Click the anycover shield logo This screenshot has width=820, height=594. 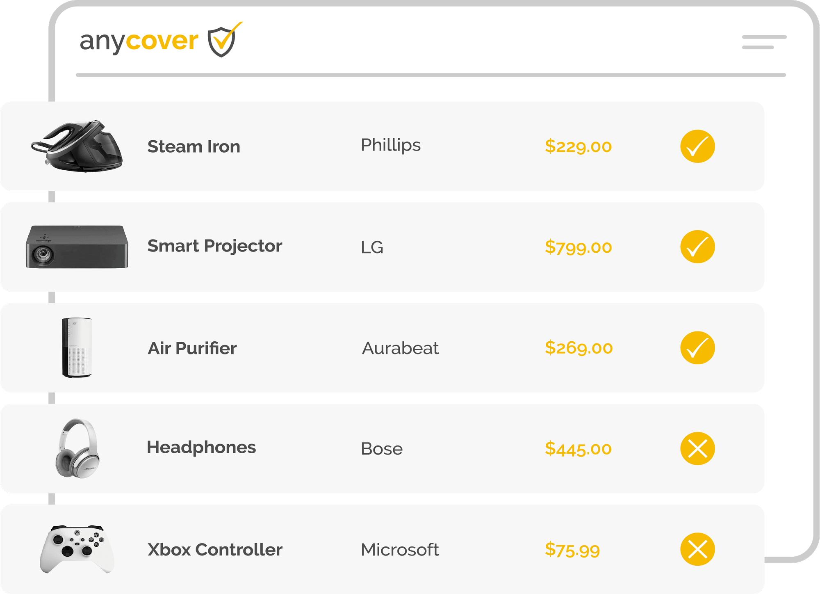click(x=221, y=41)
